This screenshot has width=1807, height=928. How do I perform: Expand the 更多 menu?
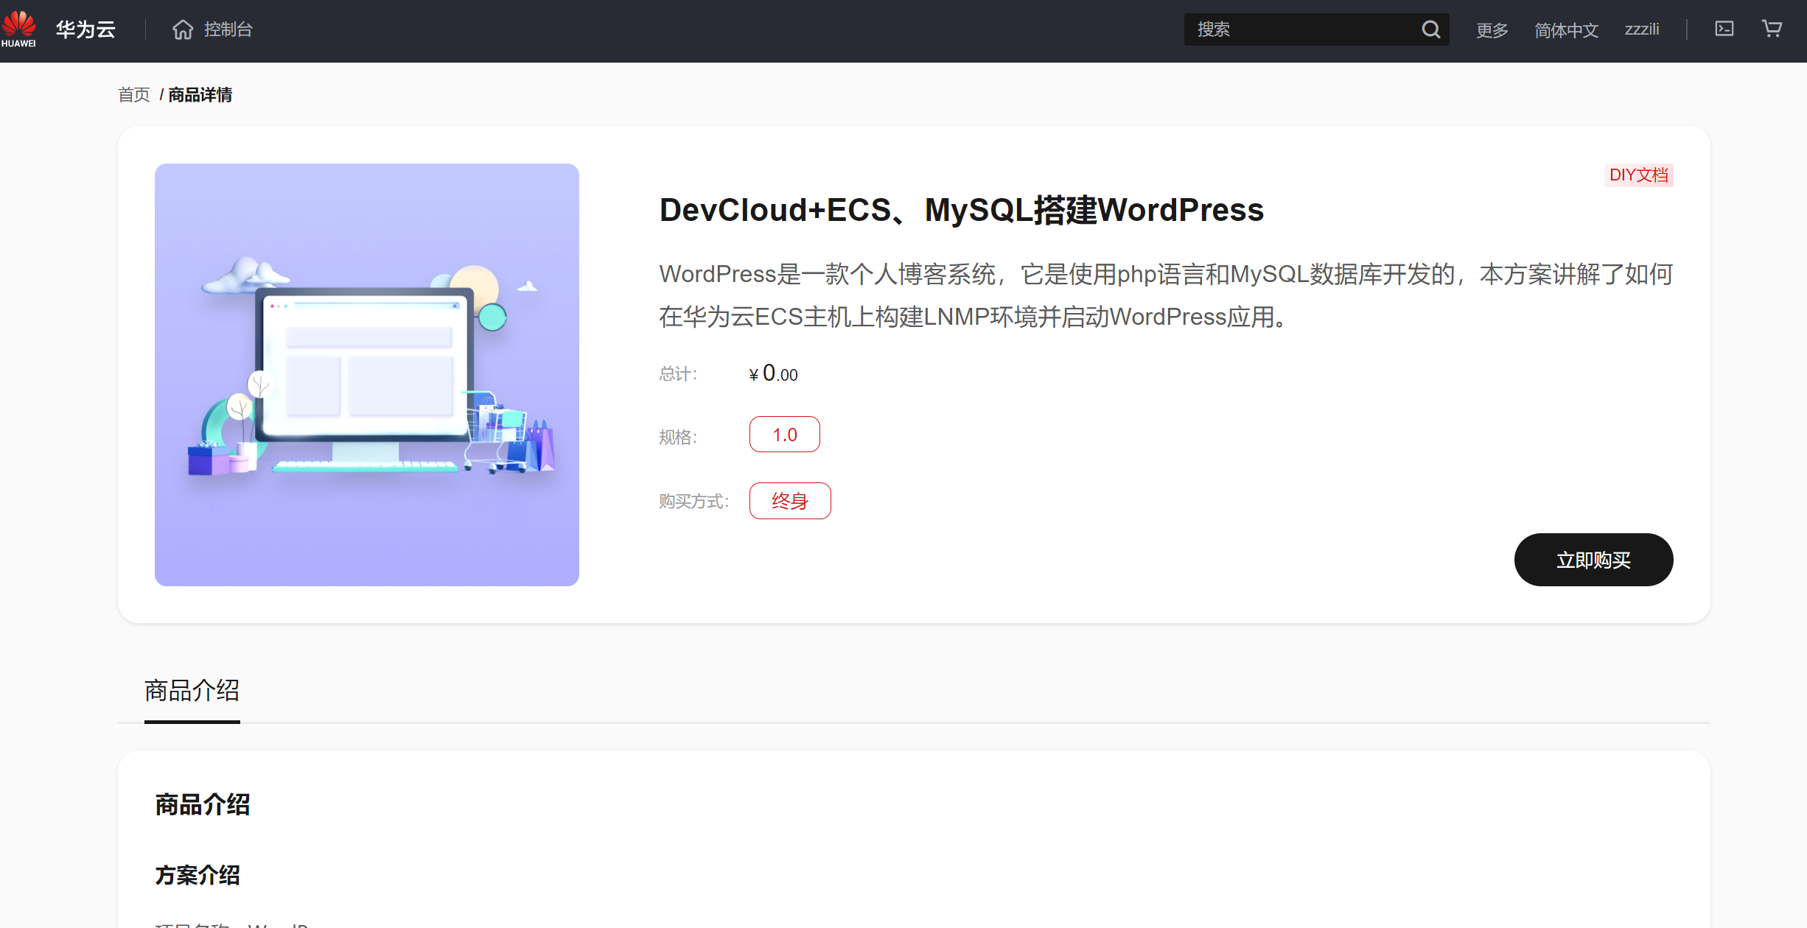click(x=1492, y=30)
